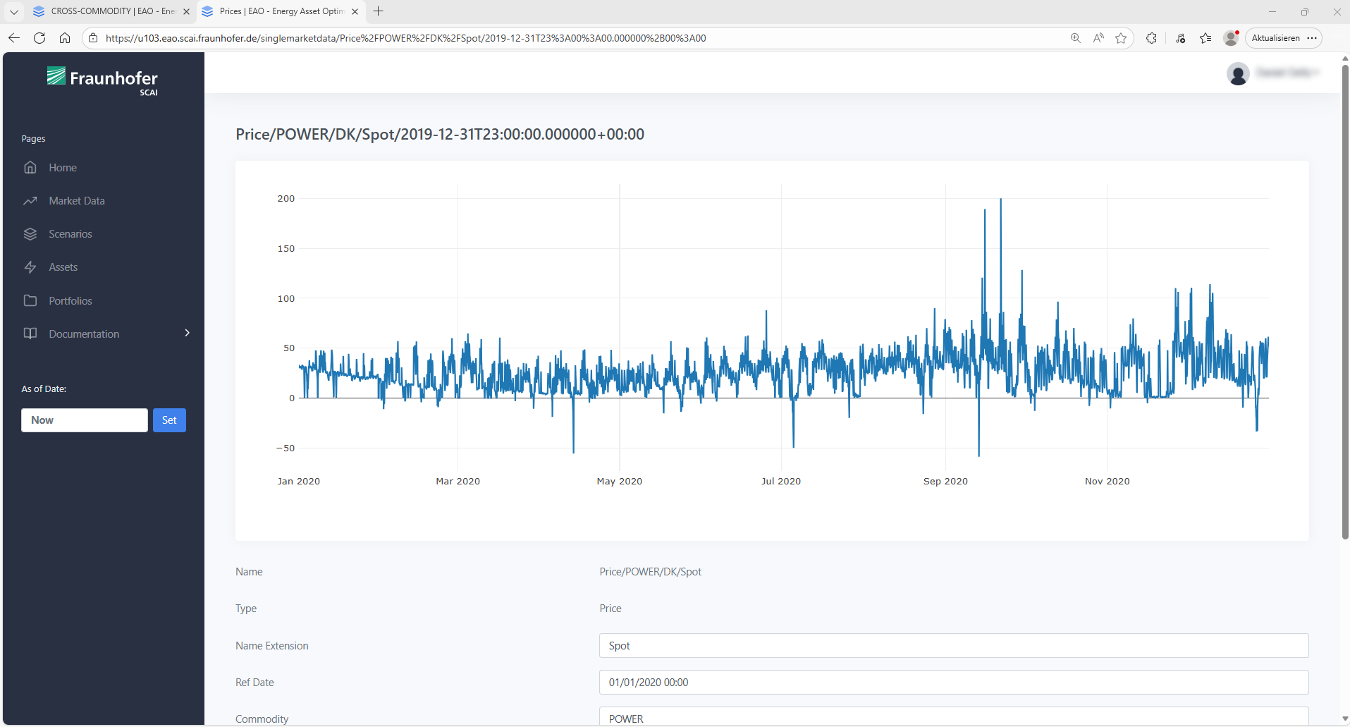Expand the Documentation submenu chevron

coord(187,333)
